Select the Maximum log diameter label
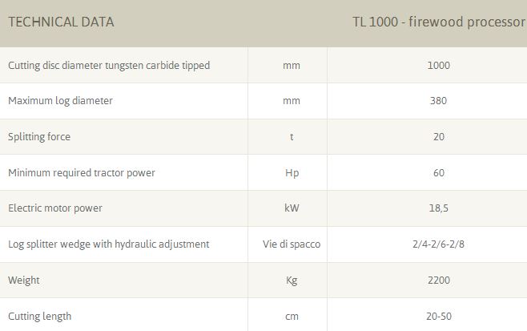This screenshot has height=331, width=527. 60,101
